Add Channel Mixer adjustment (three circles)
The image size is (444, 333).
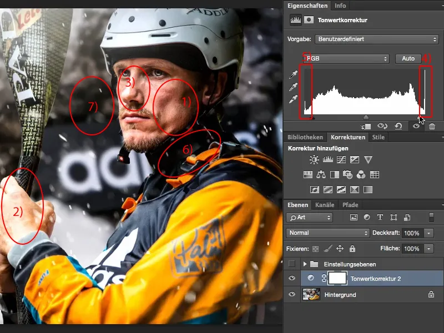(361, 175)
